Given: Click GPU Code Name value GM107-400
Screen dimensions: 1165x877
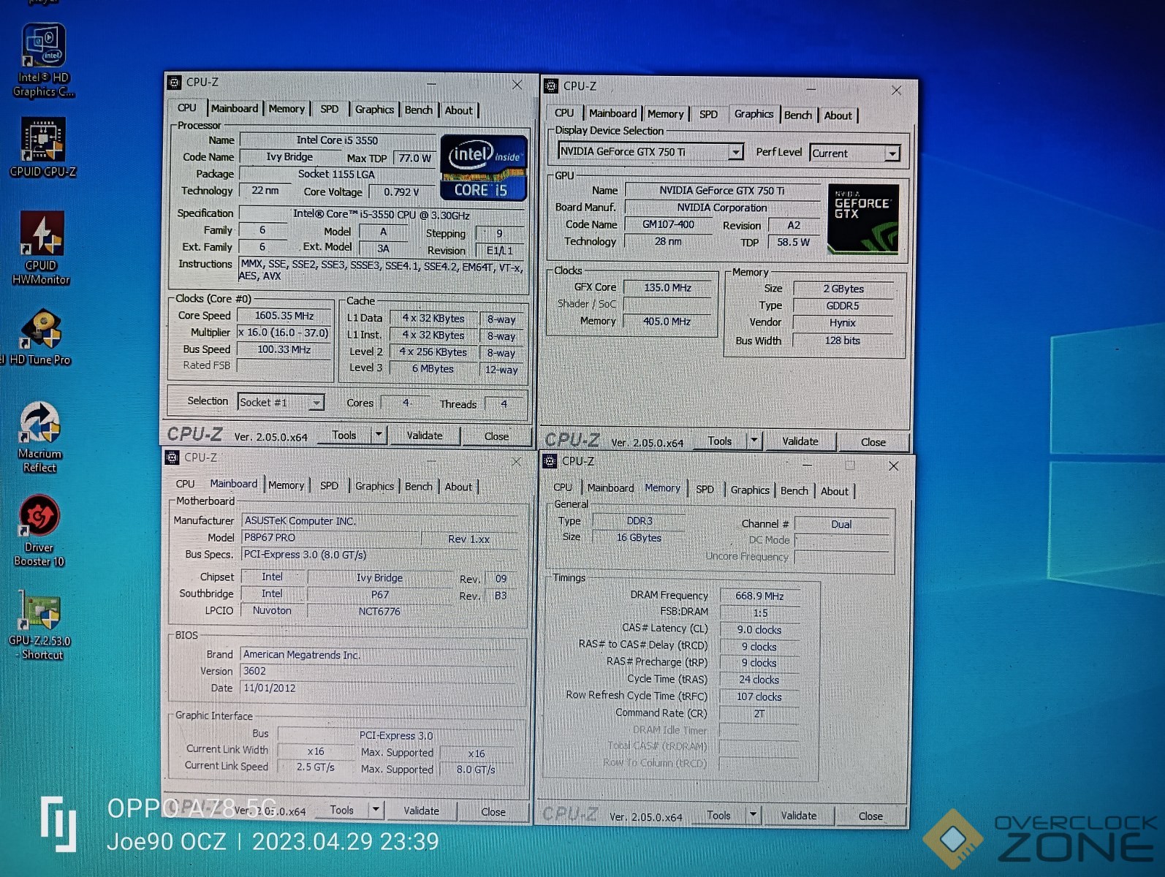Looking at the screenshot, I should click(x=669, y=224).
